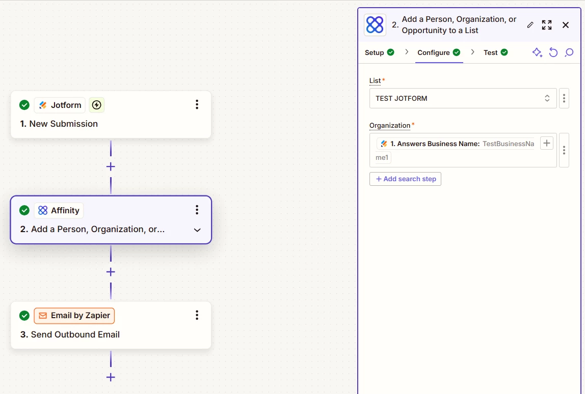Expand the step panel to fullscreen
Image resolution: width=585 pixels, height=394 pixels.
point(547,25)
